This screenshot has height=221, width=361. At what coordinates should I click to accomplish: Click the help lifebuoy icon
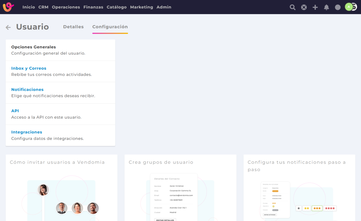(x=304, y=7)
